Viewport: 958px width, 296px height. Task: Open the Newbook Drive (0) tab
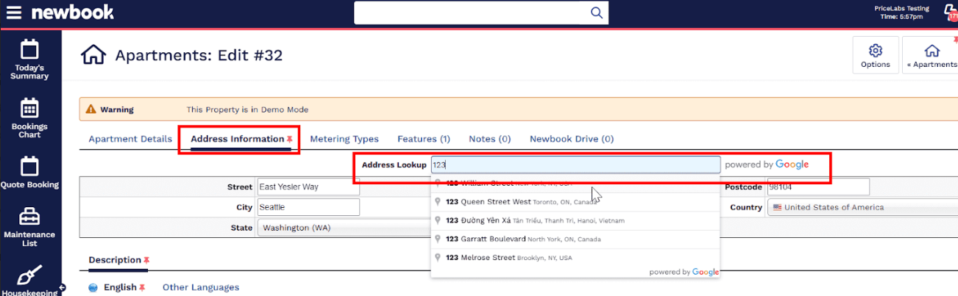pyautogui.click(x=572, y=139)
